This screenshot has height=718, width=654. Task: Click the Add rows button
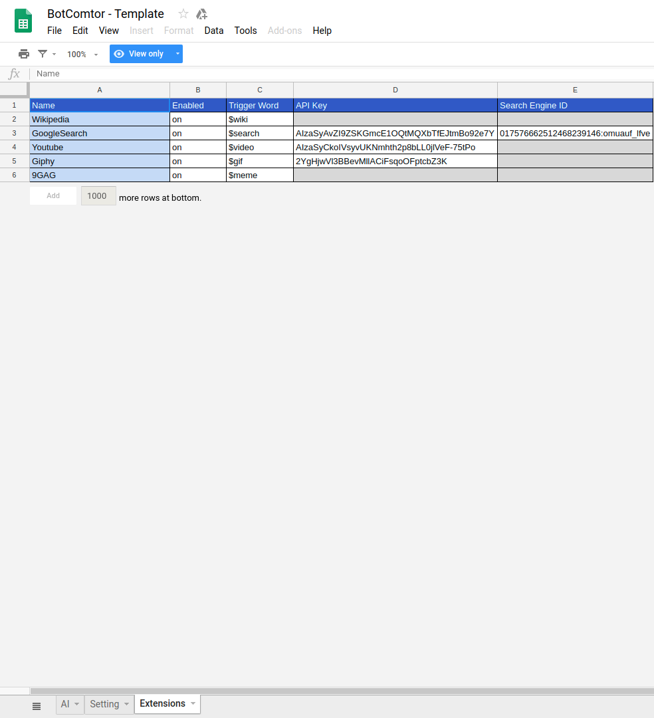pos(53,195)
